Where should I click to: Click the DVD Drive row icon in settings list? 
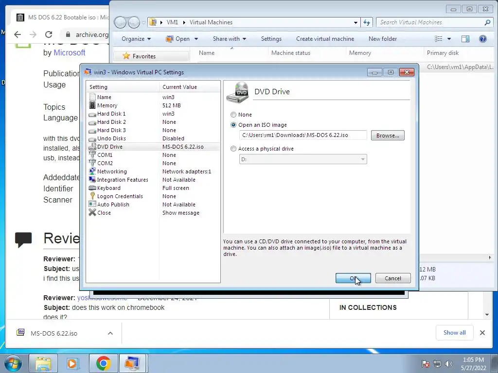tap(92, 147)
